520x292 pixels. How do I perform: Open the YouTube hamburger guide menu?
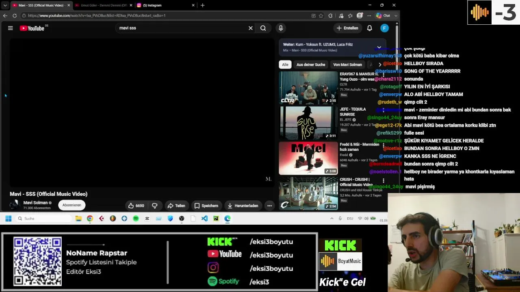coord(11,28)
